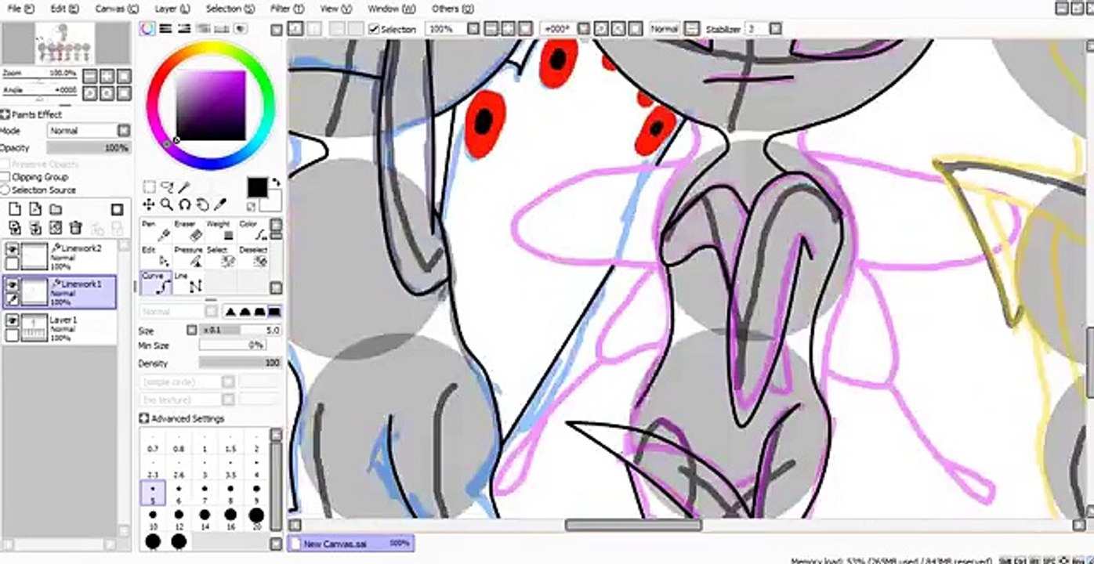Choose brush size 10 preset
1094x564 pixels.
(x=153, y=519)
